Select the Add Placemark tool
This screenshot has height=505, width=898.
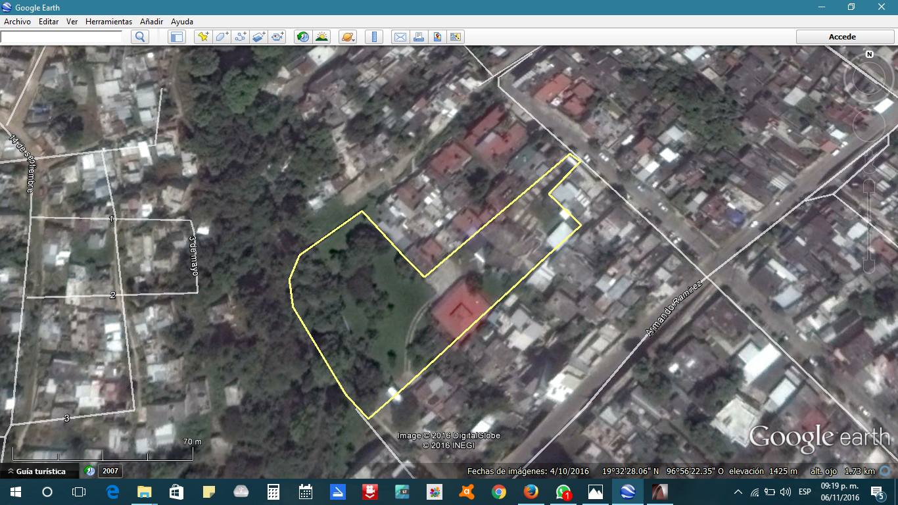[x=202, y=37]
